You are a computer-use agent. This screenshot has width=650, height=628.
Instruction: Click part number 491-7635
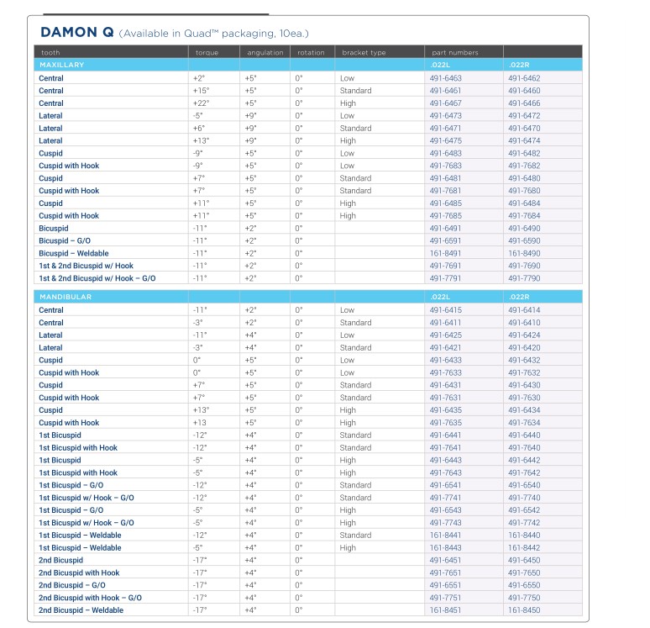pos(446,423)
